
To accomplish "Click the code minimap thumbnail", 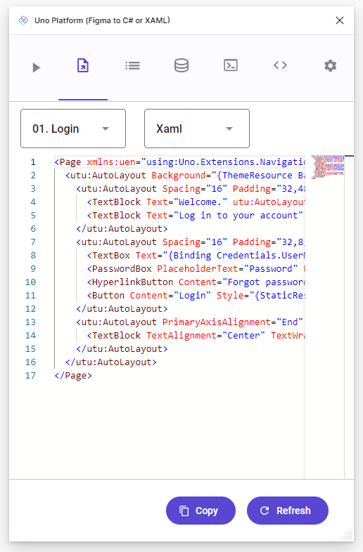I will 328,166.
